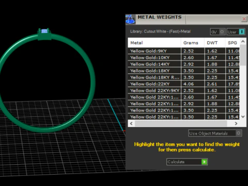Select the Yellow Gold:22KY row
This screenshot has height=186, width=248.
point(183,84)
